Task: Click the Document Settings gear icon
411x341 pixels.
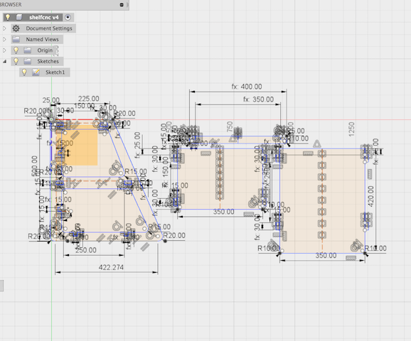Action: [x=16, y=28]
